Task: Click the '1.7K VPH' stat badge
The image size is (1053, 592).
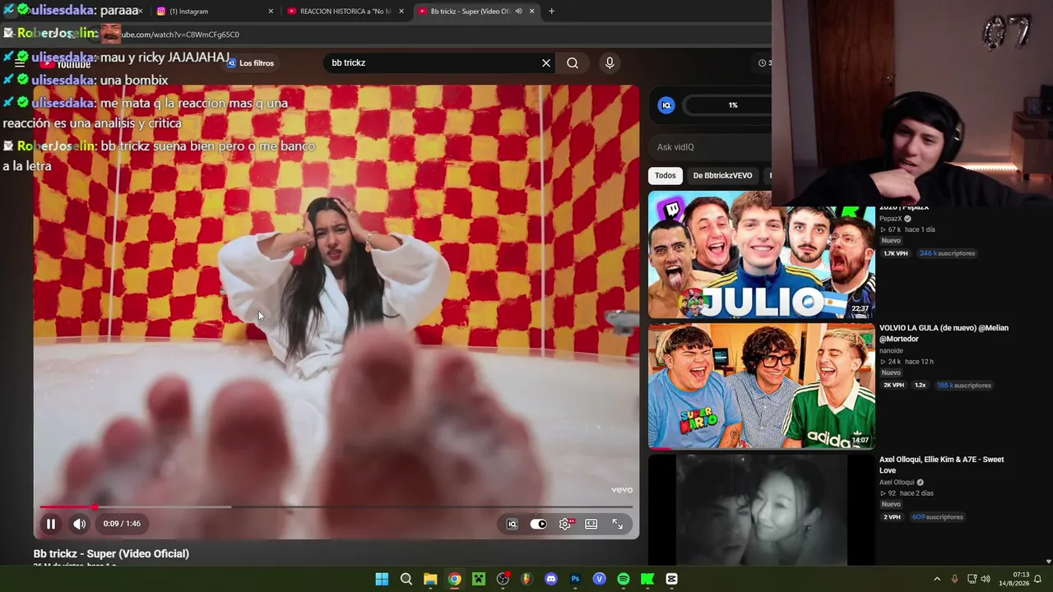Action: (895, 253)
